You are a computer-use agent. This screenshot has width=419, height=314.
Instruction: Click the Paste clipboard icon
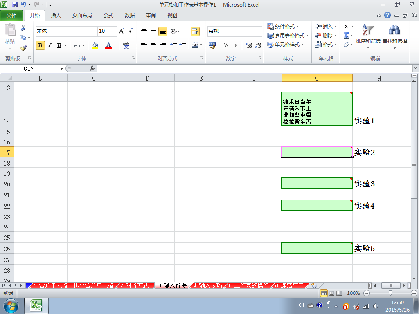[x=10, y=30]
